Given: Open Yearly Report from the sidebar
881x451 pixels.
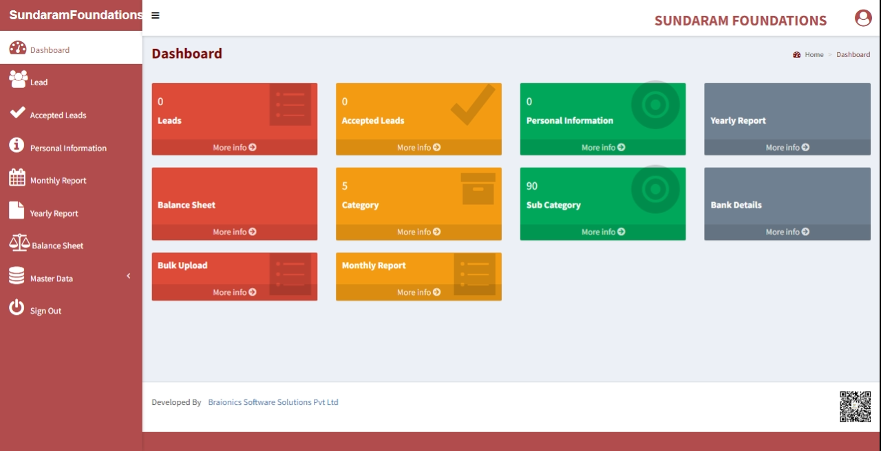Looking at the screenshot, I should (54, 214).
